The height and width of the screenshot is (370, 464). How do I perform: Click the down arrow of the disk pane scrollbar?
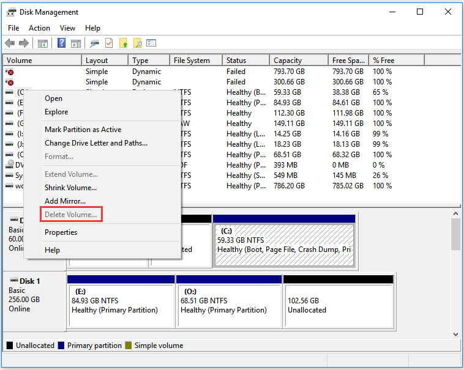point(455,334)
